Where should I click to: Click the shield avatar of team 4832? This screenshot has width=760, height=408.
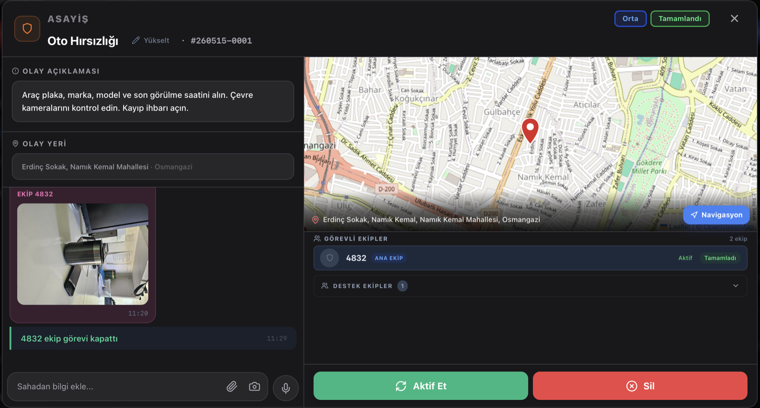pos(330,258)
